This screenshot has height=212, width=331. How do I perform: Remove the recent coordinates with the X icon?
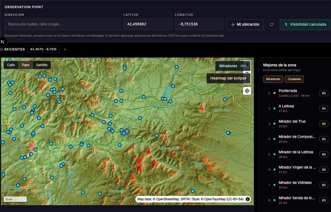click(x=65, y=49)
